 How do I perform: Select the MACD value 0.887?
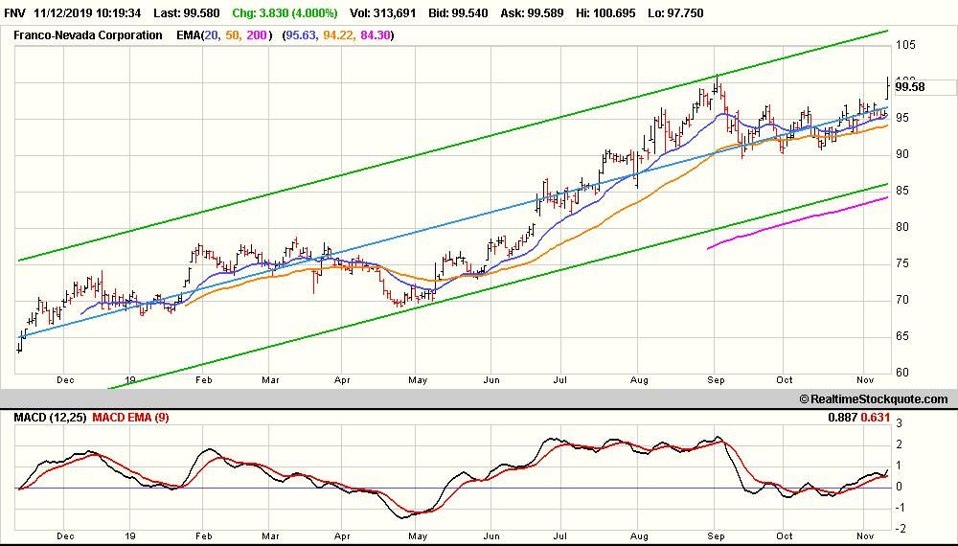pos(842,418)
